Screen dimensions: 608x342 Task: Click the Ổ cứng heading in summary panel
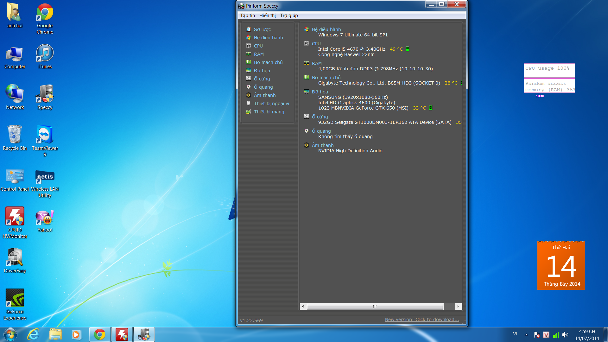point(320,117)
